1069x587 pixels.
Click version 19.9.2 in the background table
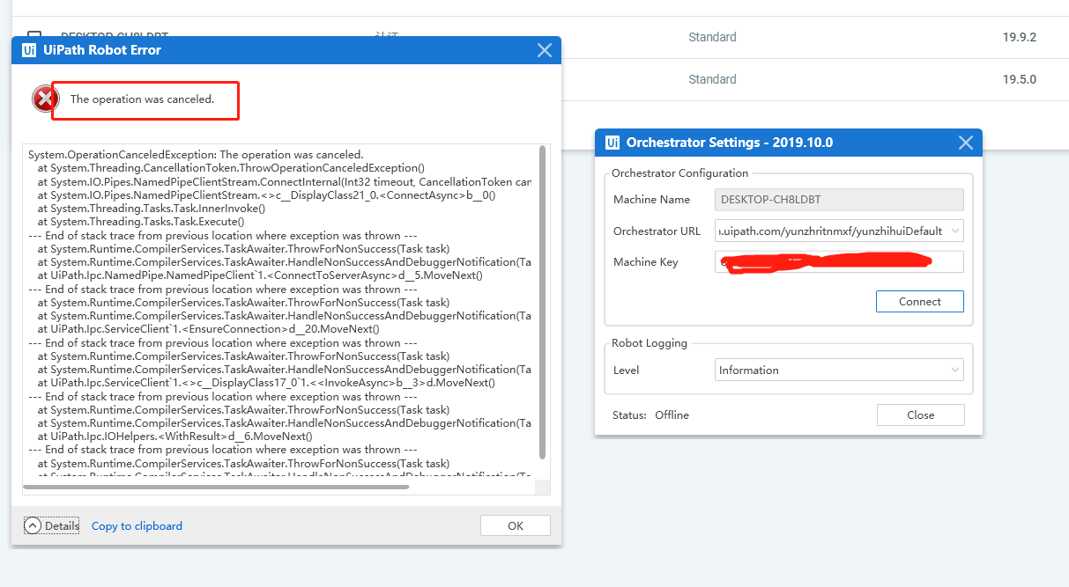[x=1019, y=37]
